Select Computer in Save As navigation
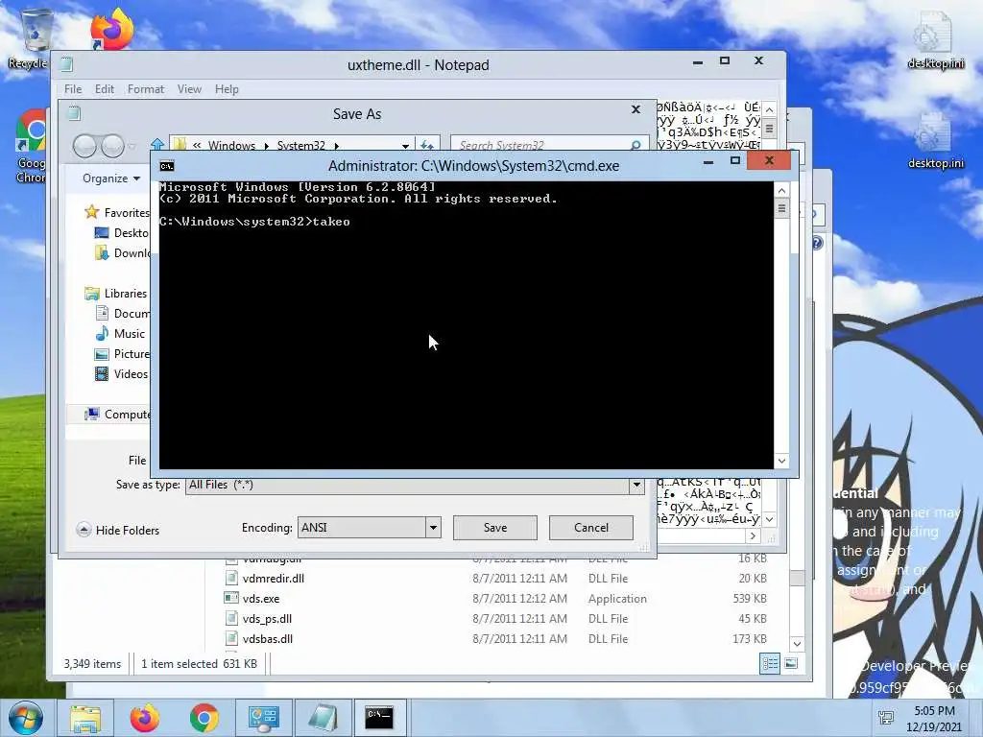Screen dimensions: 983x737 click(x=118, y=415)
